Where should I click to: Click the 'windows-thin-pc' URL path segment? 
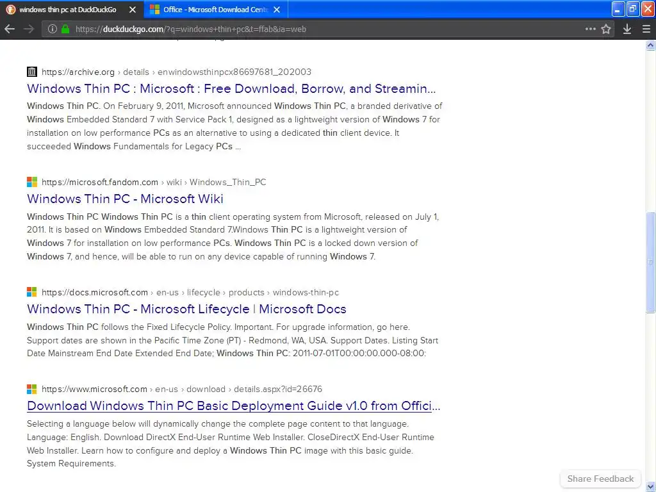click(x=306, y=292)
